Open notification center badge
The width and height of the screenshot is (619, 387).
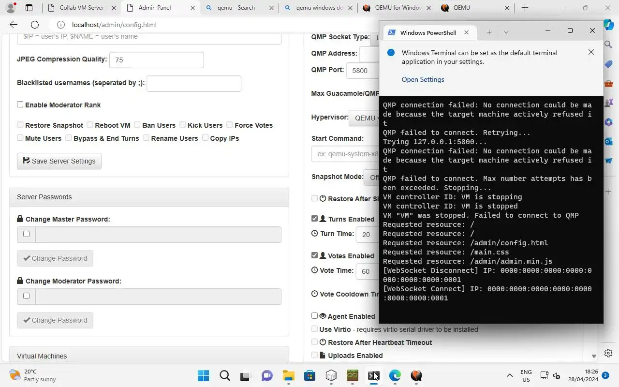(605, 375)
